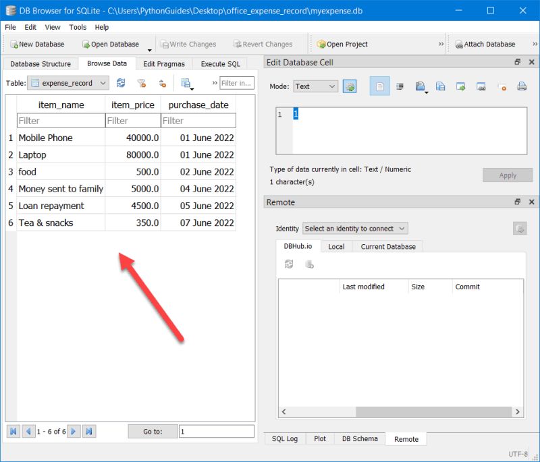This screenshot has width=540, height=462.
Task: Show hidden Browse Data toolbar items chevron
Action: (x=215, y=83)
